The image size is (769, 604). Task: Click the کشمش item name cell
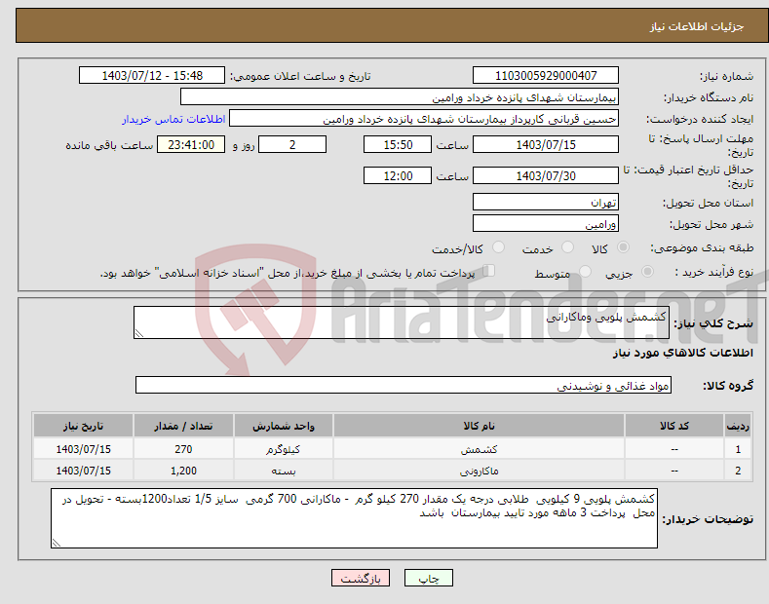479,449
